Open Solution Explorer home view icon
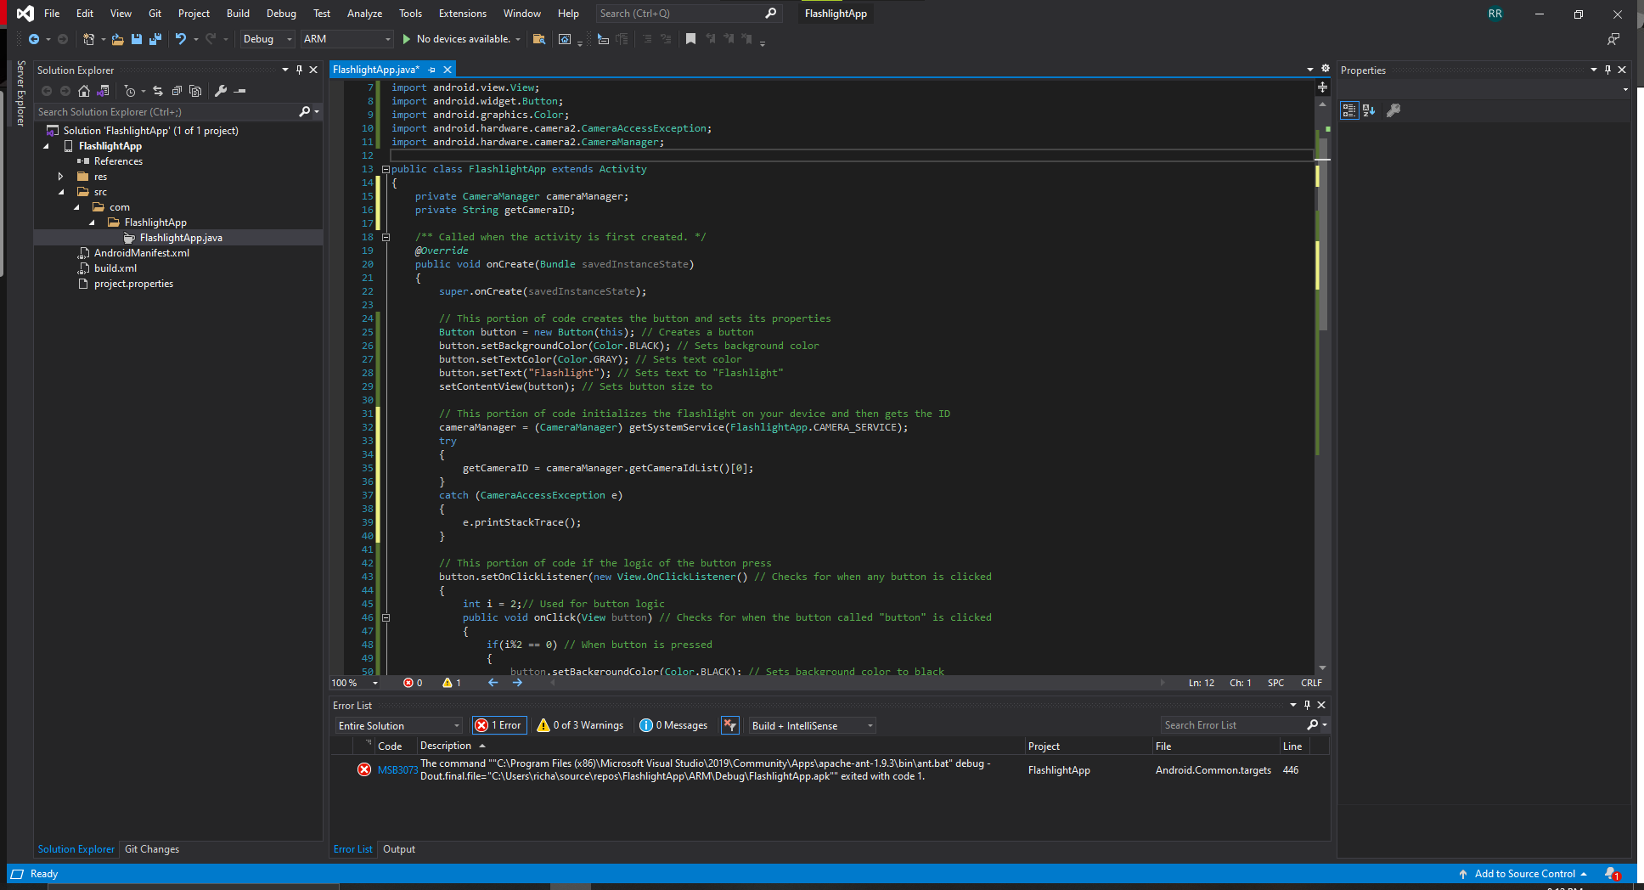The width and height of the screenshot is (1644, 890). coord(84,91)
